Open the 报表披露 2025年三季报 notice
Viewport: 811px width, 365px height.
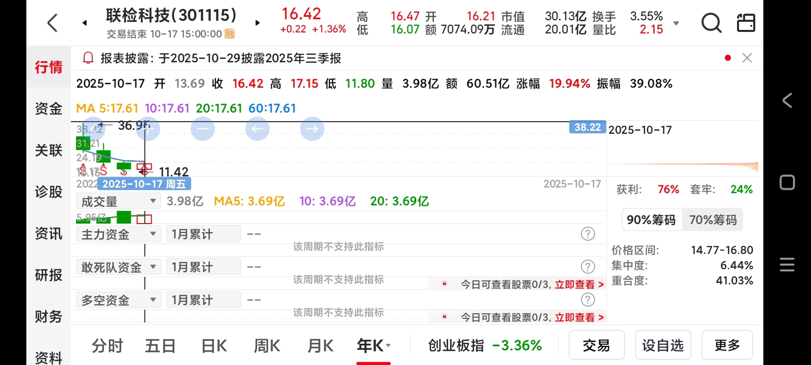221,58
